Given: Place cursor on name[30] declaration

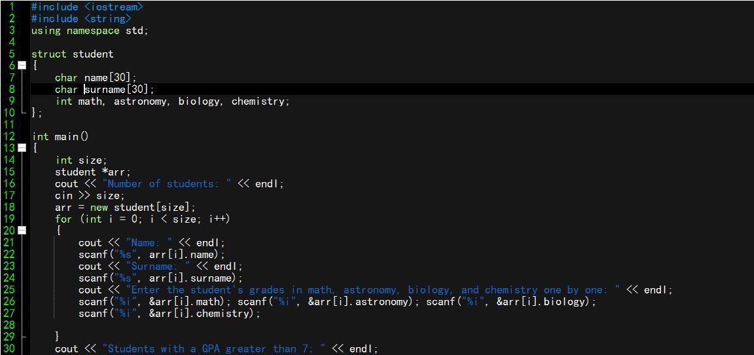Looking at the screenshot, I should [108, 77].
